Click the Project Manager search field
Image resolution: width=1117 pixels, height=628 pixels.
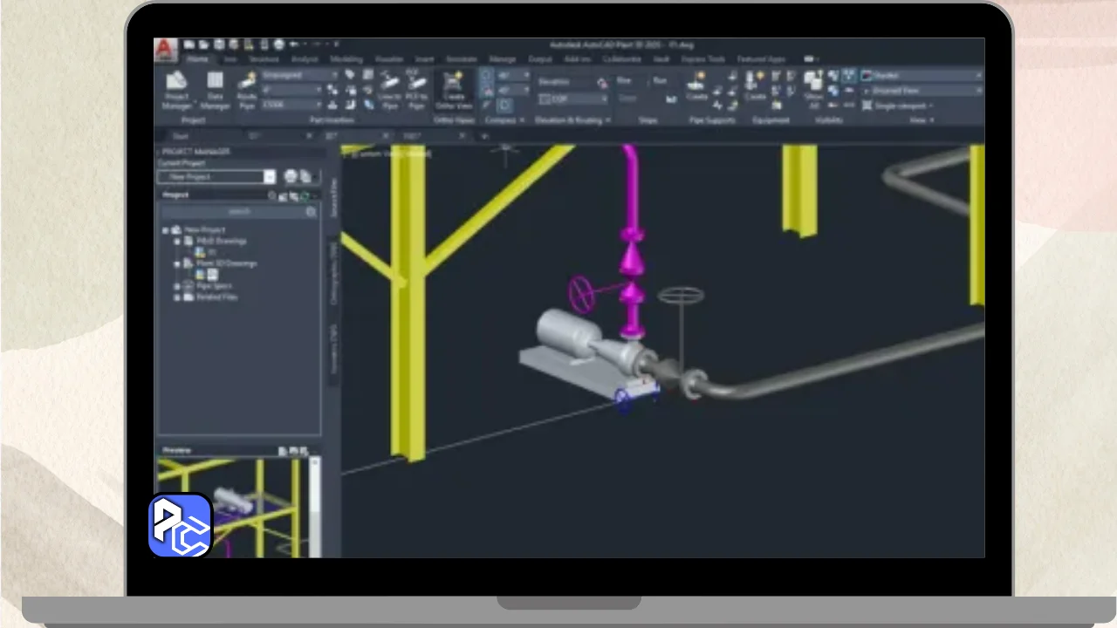coord(237,212)
